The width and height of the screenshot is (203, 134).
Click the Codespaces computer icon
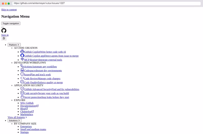coord(22,70)
